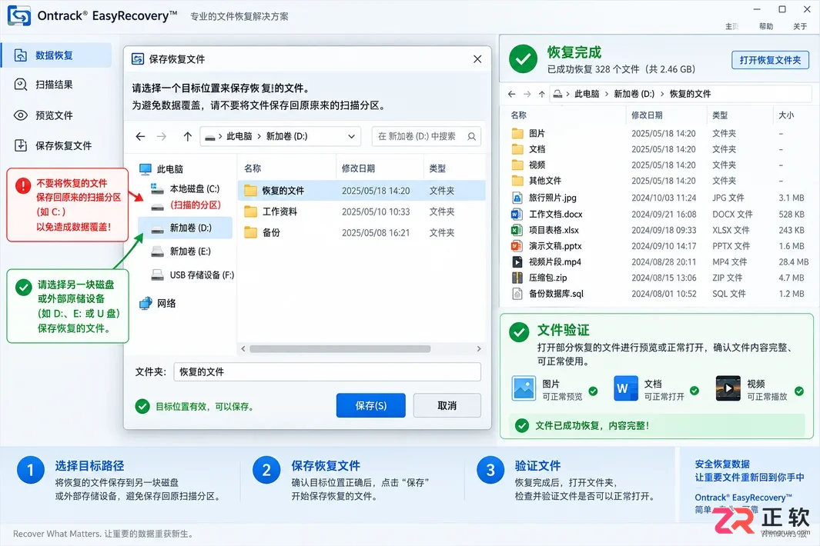Click 恢复的文件 in result panel breadcrumb
Screen dimensions: 820x546
coord(691,94)
